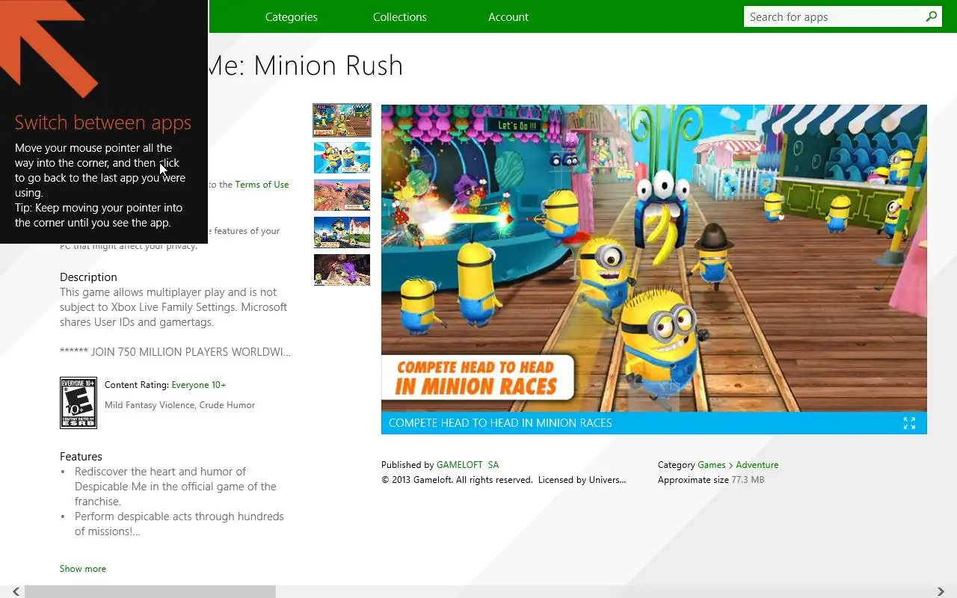This screenshot has height=598, width=957.
Task: Click 'JOIN 750 MILLION PLAYERS' description line
Action: tap(176, 352)
